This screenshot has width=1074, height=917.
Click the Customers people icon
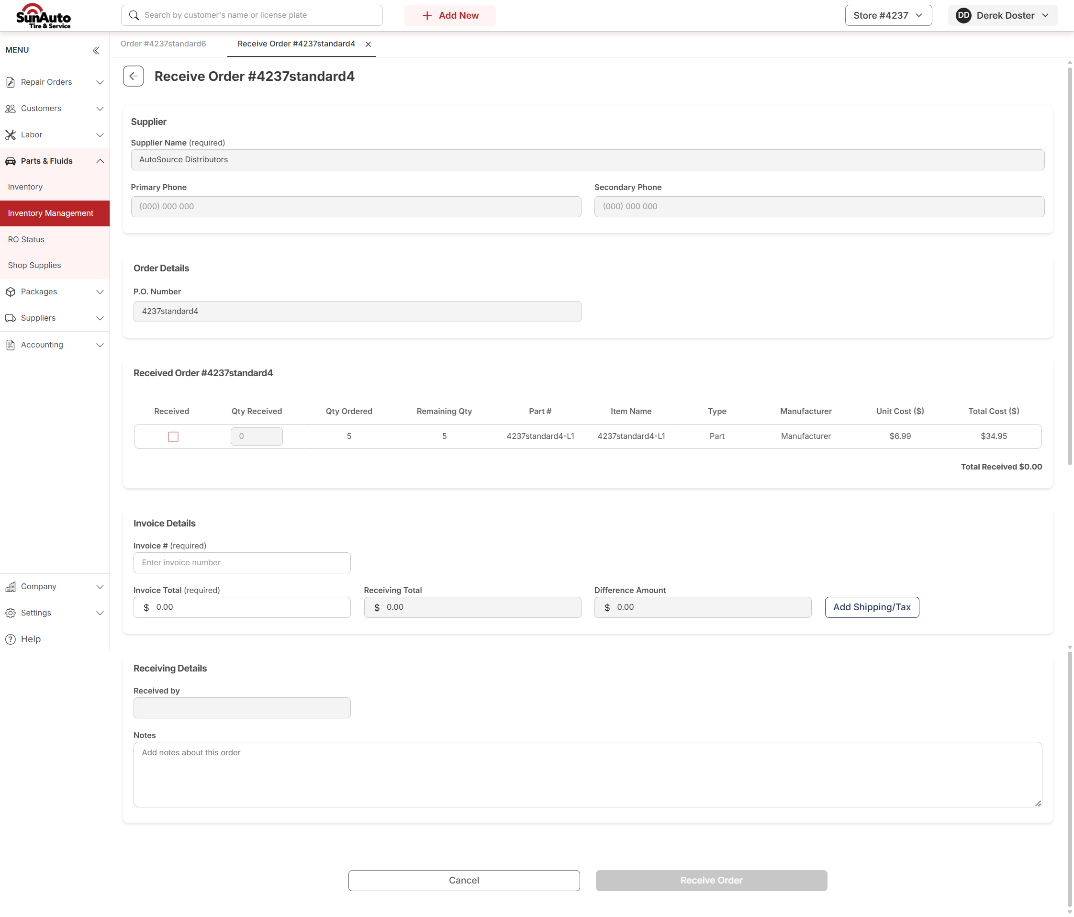point(11,108)
